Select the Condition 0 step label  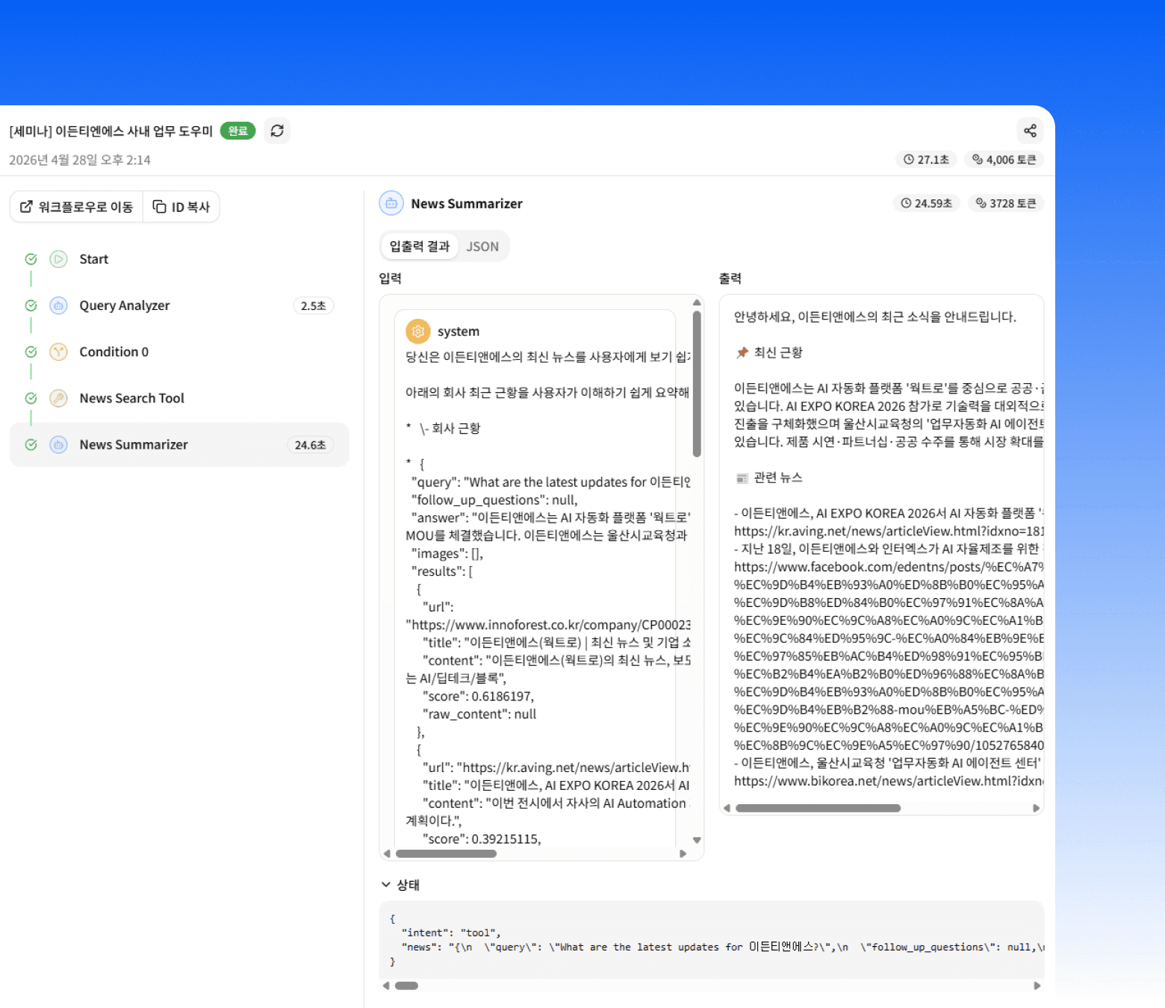click(114, 352)
